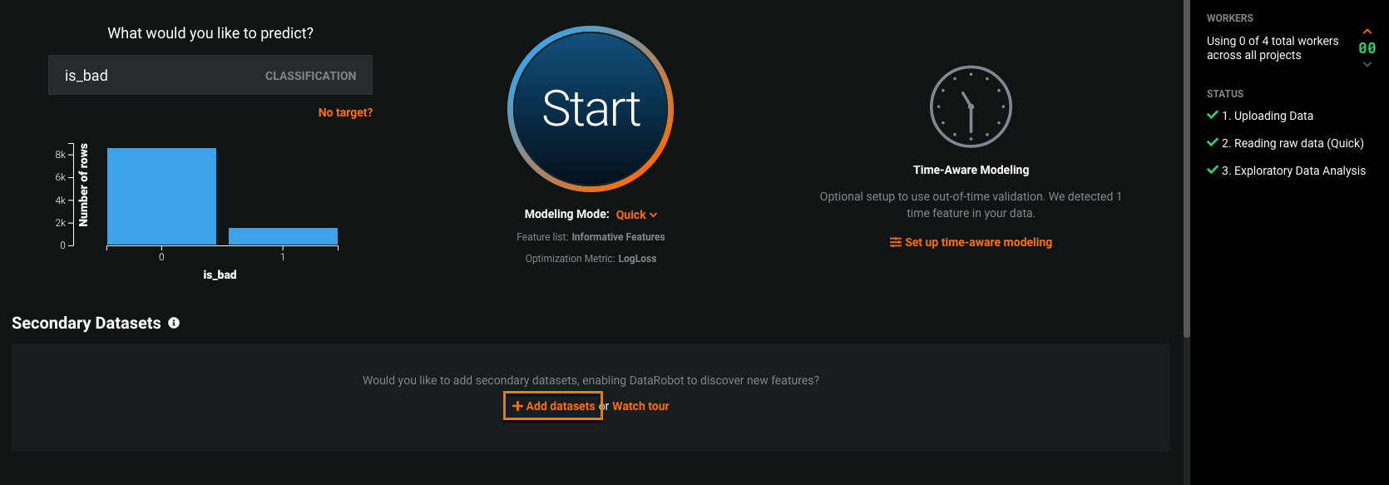The width and height of the screenshot is (1389, 485).
Task: Click the 'Secondary Datasets' heading
Action: tap(87, 323)
